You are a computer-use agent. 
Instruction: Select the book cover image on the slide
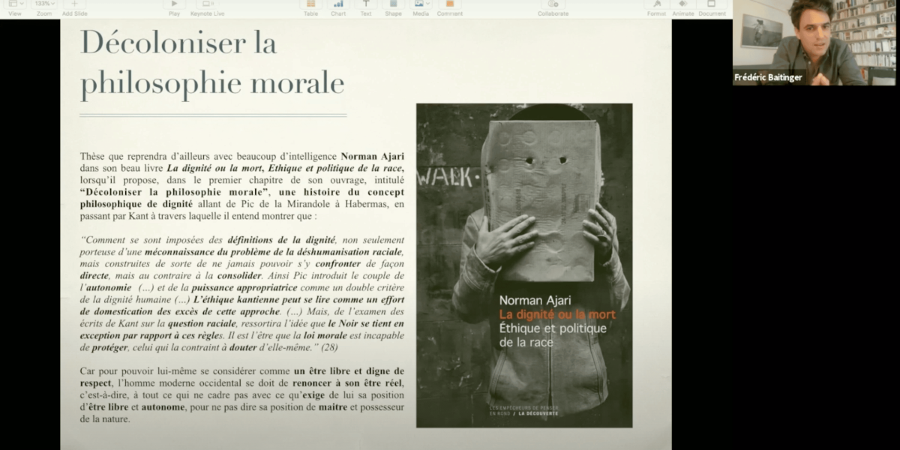pyautogui.click(x=523, y=265)
